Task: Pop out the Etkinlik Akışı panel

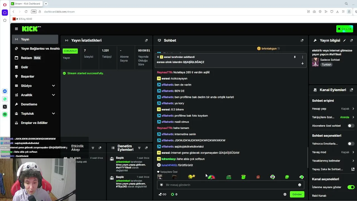Action: (100, 148)
